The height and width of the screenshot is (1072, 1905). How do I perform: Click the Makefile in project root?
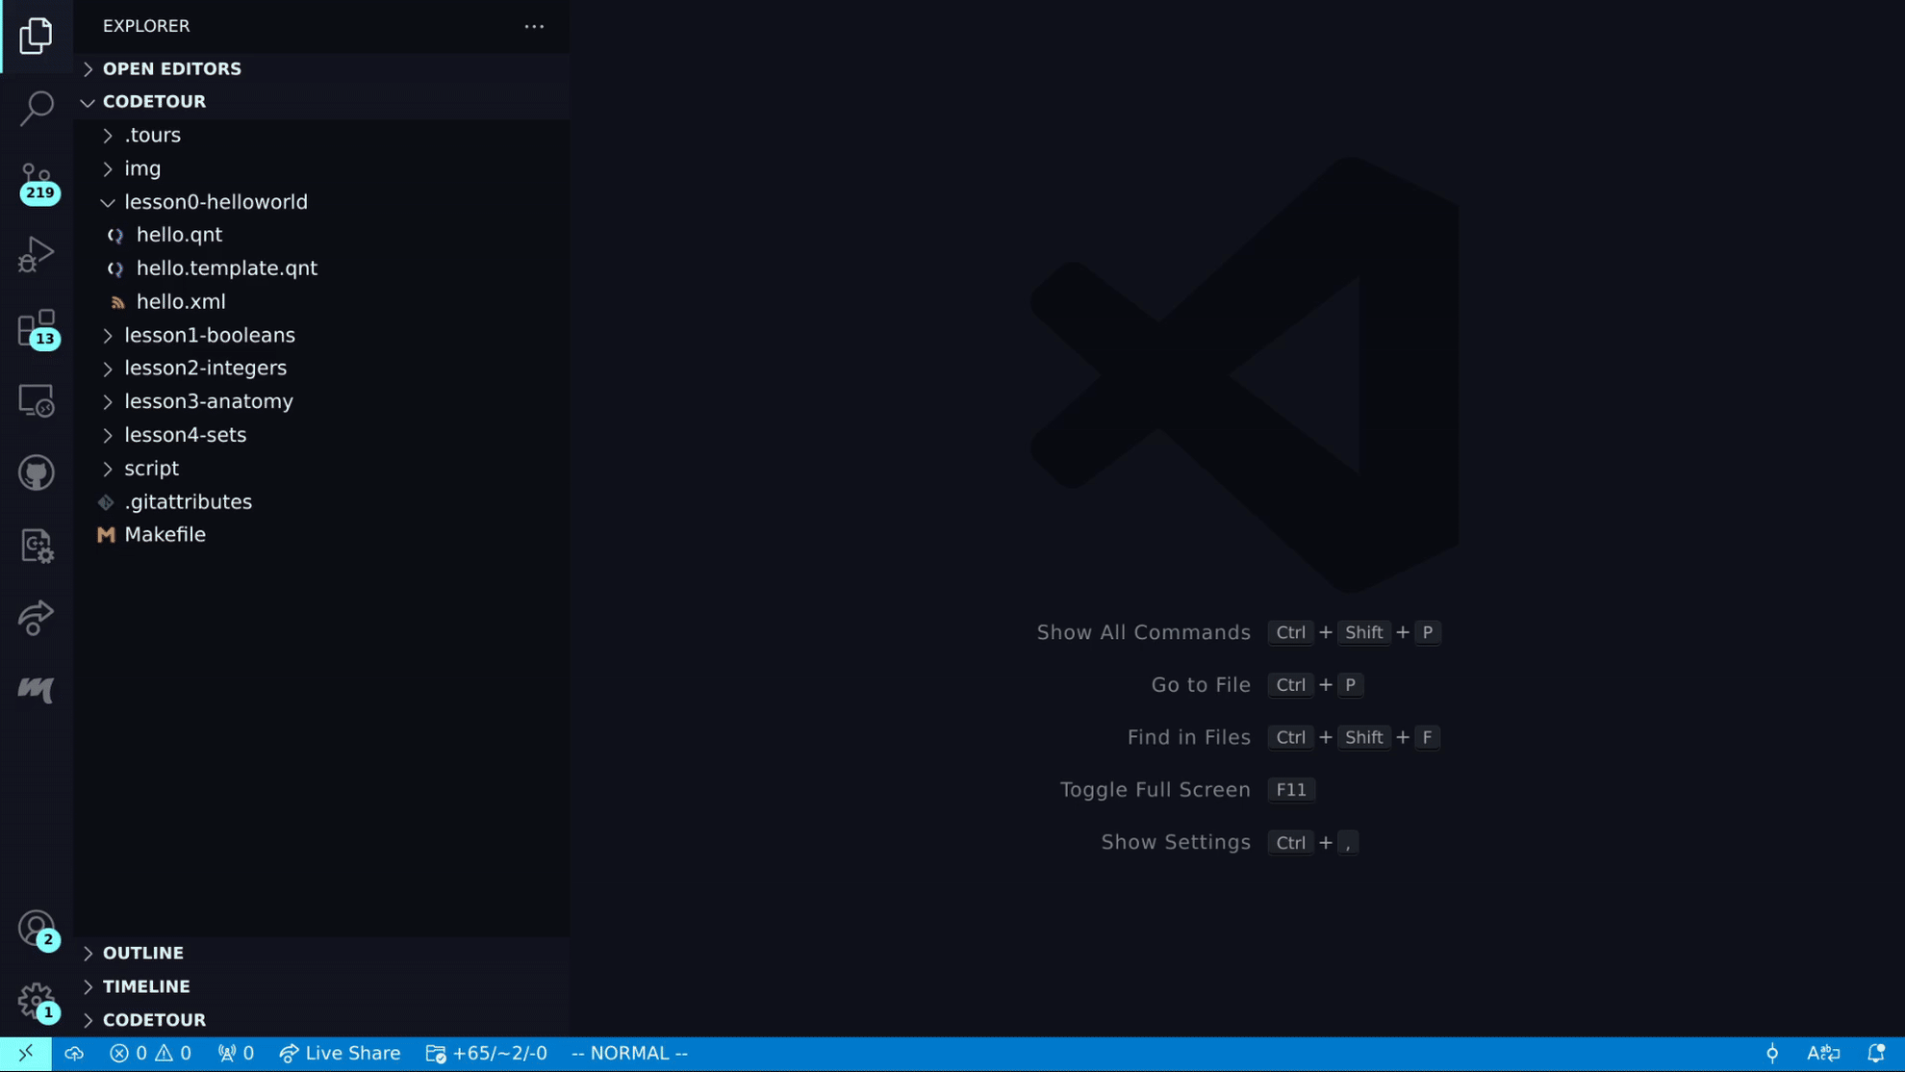tap(165, 534)
